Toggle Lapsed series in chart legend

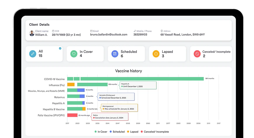[x=133, y=132]
